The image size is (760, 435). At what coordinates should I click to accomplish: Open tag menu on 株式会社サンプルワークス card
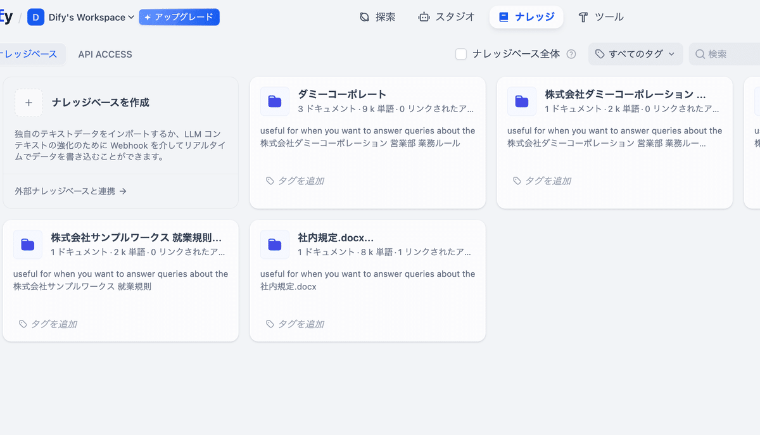coord(48,324)
